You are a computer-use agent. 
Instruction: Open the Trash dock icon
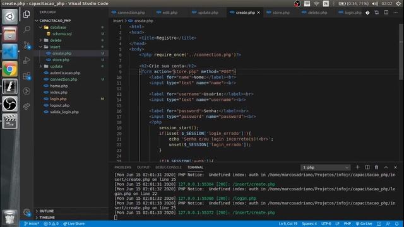tap(10, 218)
